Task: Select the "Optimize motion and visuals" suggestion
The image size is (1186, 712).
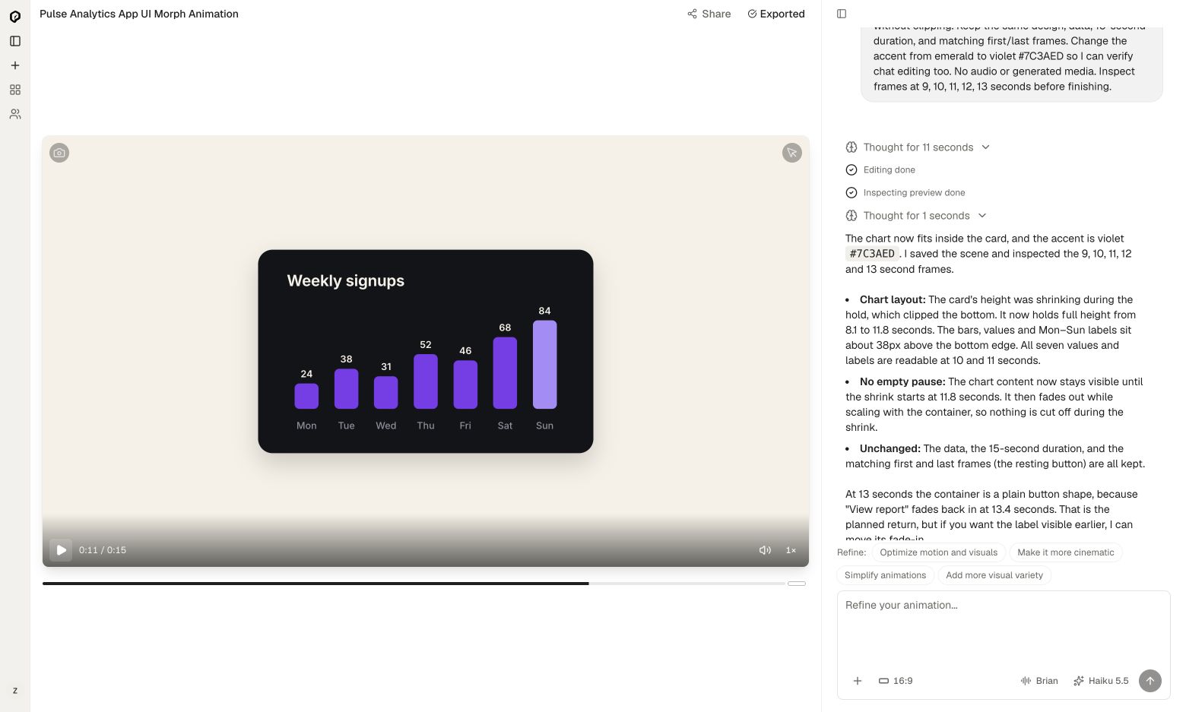Action: (939, 552)
